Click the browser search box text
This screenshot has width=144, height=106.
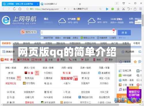[x=81, y=9]
